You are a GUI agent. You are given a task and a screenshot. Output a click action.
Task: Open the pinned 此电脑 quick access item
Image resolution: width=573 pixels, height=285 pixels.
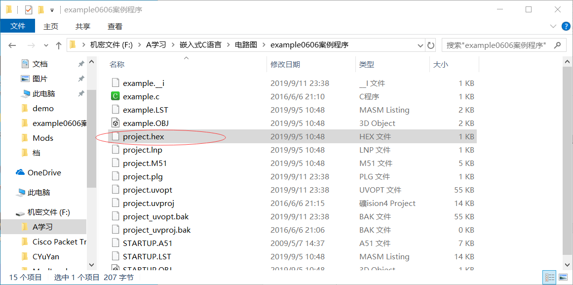pyautogui.click(x=43, y=94)
